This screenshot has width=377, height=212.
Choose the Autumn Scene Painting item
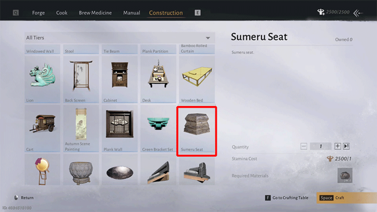click(81, 128)
